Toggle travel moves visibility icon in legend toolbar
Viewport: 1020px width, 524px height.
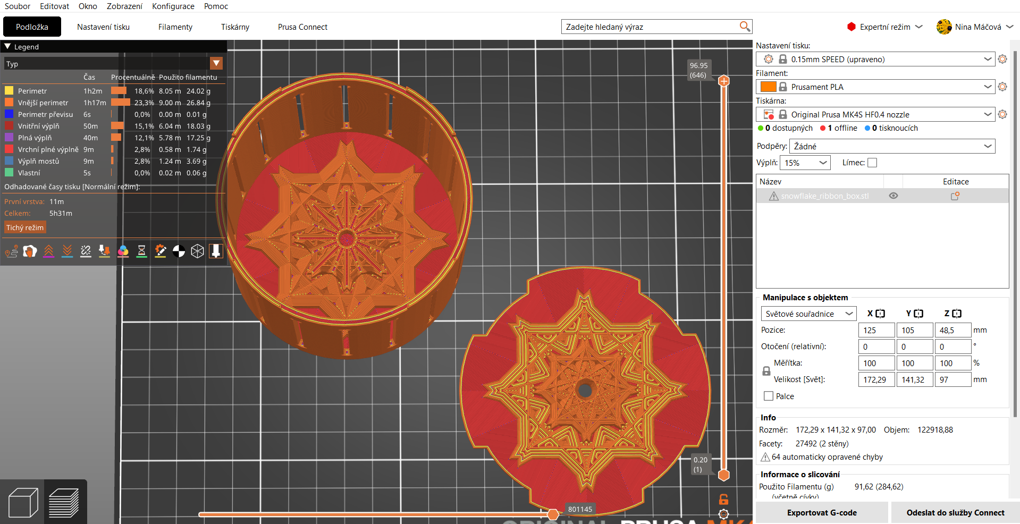pyautogui.click(x=12, y=251)
